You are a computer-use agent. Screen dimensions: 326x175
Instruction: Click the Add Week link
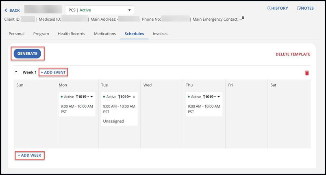(x=30, y=155)
